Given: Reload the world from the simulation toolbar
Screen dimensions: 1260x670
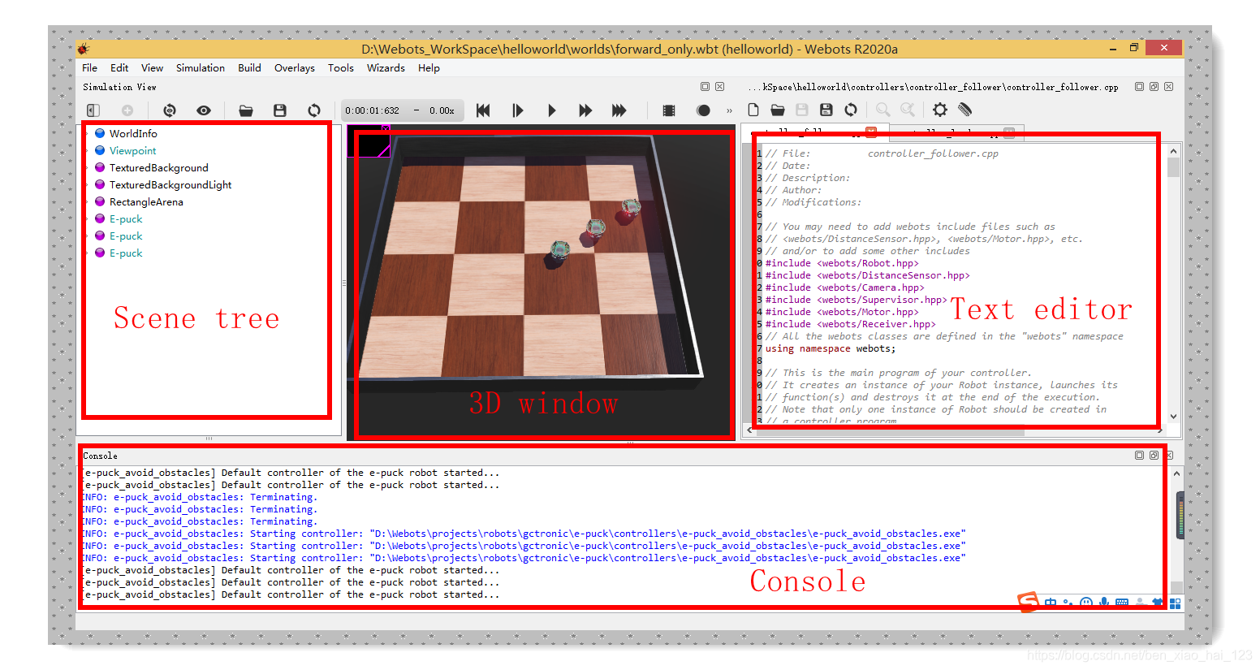Looking at the screenshot, I should [x=314, y=110].
